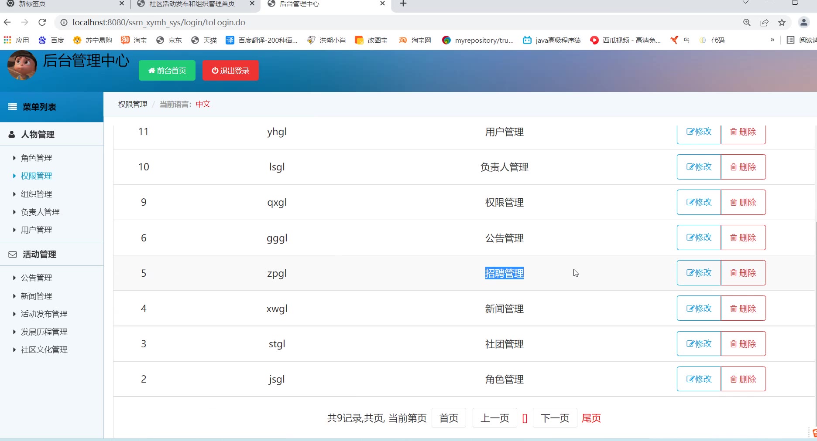Bookmark this page with star icon

(x=782, y=23)
